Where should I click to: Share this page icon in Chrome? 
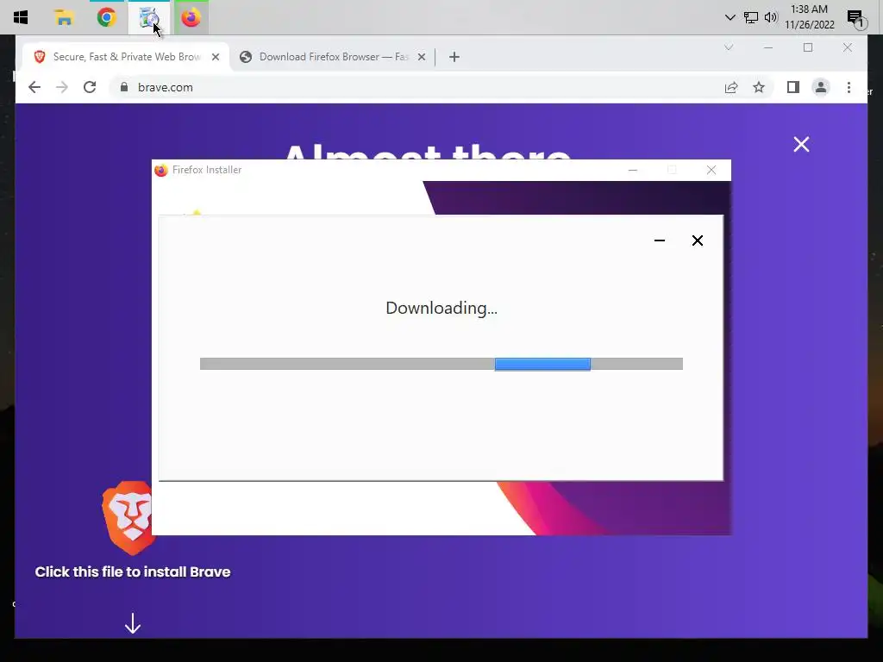coord(731,87)
